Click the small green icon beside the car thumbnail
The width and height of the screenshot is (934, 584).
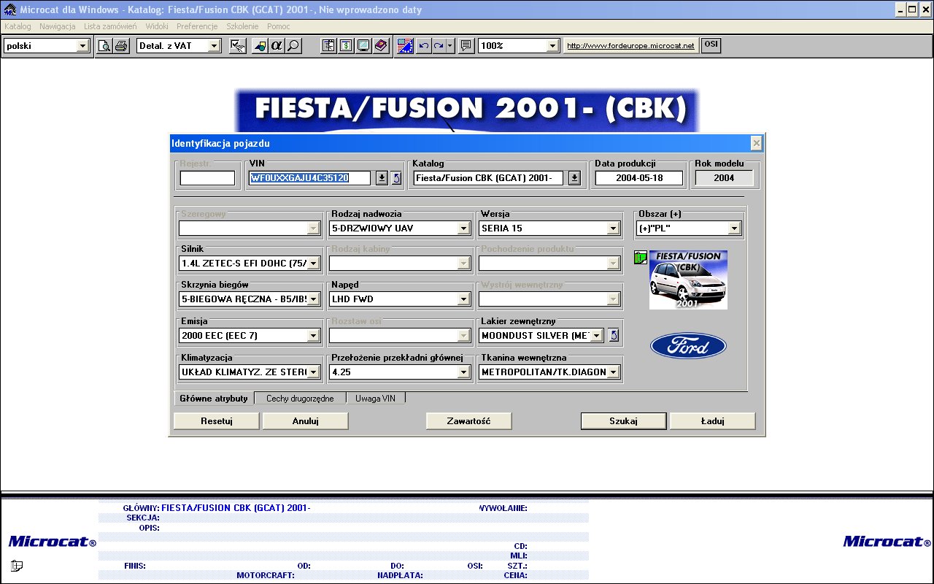(x=641, y=258)
